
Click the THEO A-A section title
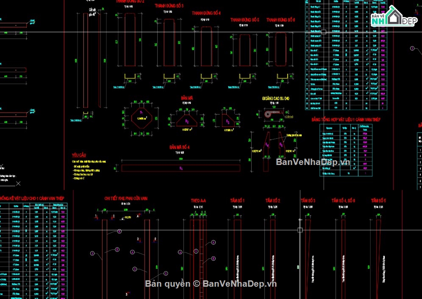(198, 201)
